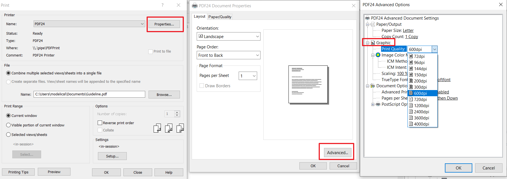This screenshot has width=507, height=179.
Task: Click the help question mark in the Print title bar
Action: (163, 5)
